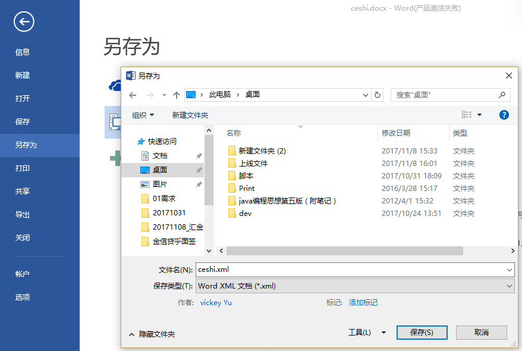Open Account (帐户) in backstage menu
This screenshot has height=351, width=522.
point(23,274)
